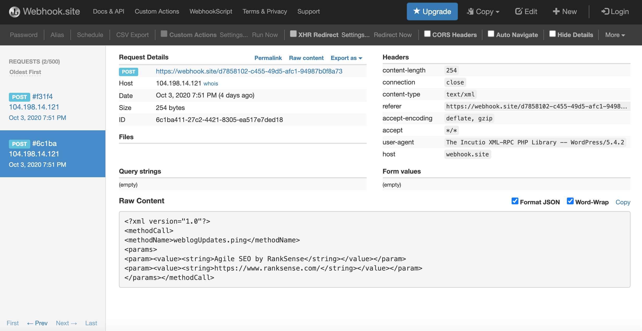
Task: Open Support page
Action: pos(308,11)
